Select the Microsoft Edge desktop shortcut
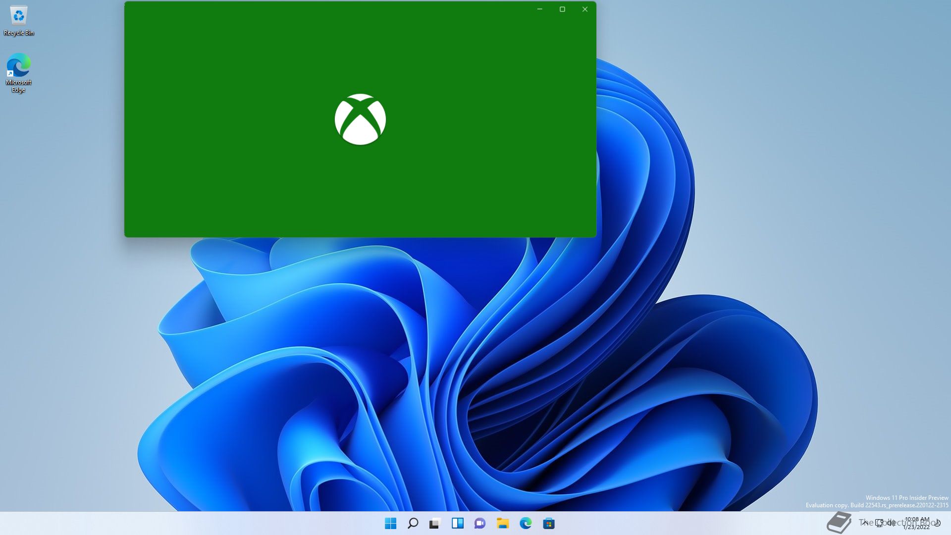Image resolution: width=951 pixels, height=535 pixels. (x=19, y=73)
